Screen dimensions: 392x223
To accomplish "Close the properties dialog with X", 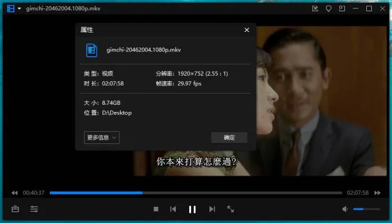I will tap(247, 30).
